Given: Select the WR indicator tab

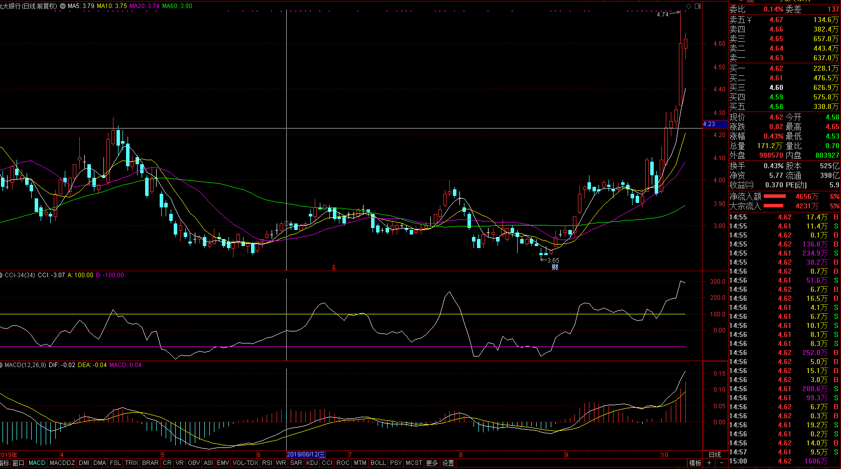Looking at the screenshot, I should [281, 463].
